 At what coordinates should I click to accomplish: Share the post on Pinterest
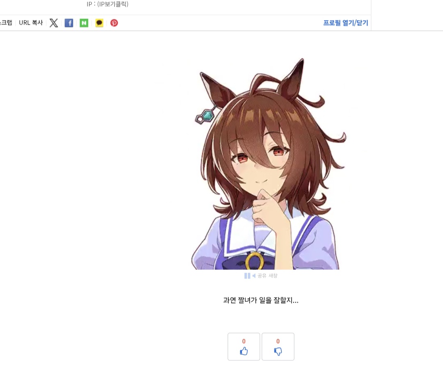coord(114,23)
